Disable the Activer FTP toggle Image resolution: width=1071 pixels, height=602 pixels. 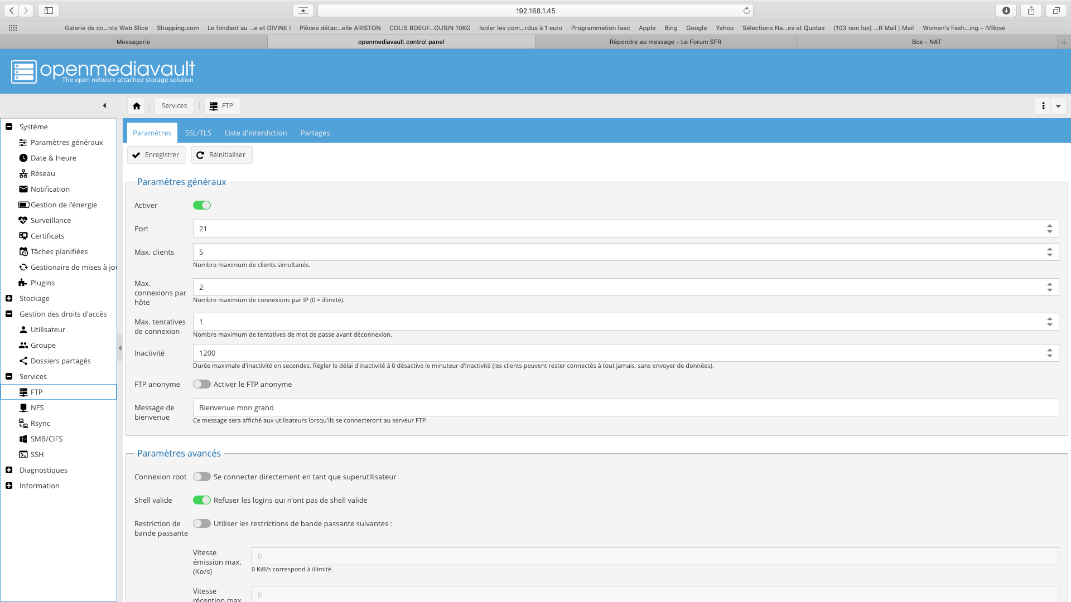click(x=202, y=206)
